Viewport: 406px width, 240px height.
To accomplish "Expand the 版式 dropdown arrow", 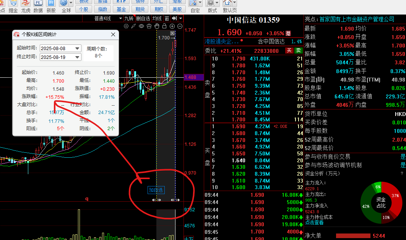I will [x=217, y=3].
